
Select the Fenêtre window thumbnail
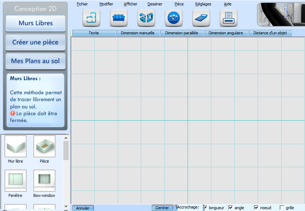16,180
